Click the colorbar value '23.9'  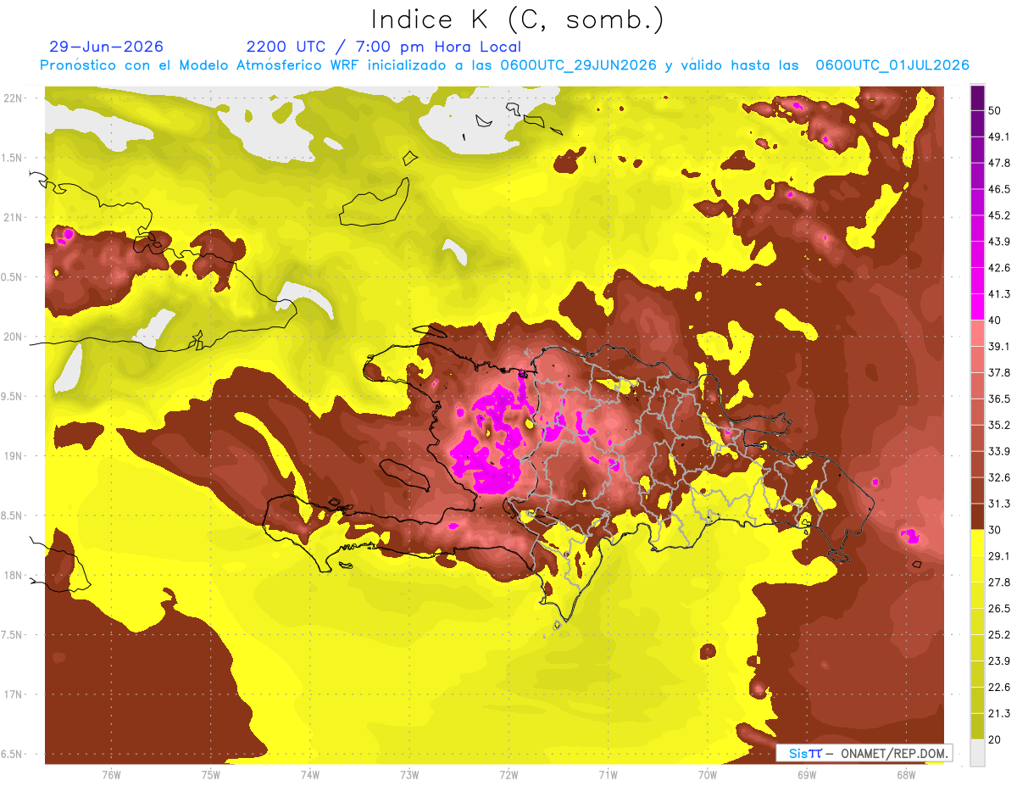(x=999, y=661)
